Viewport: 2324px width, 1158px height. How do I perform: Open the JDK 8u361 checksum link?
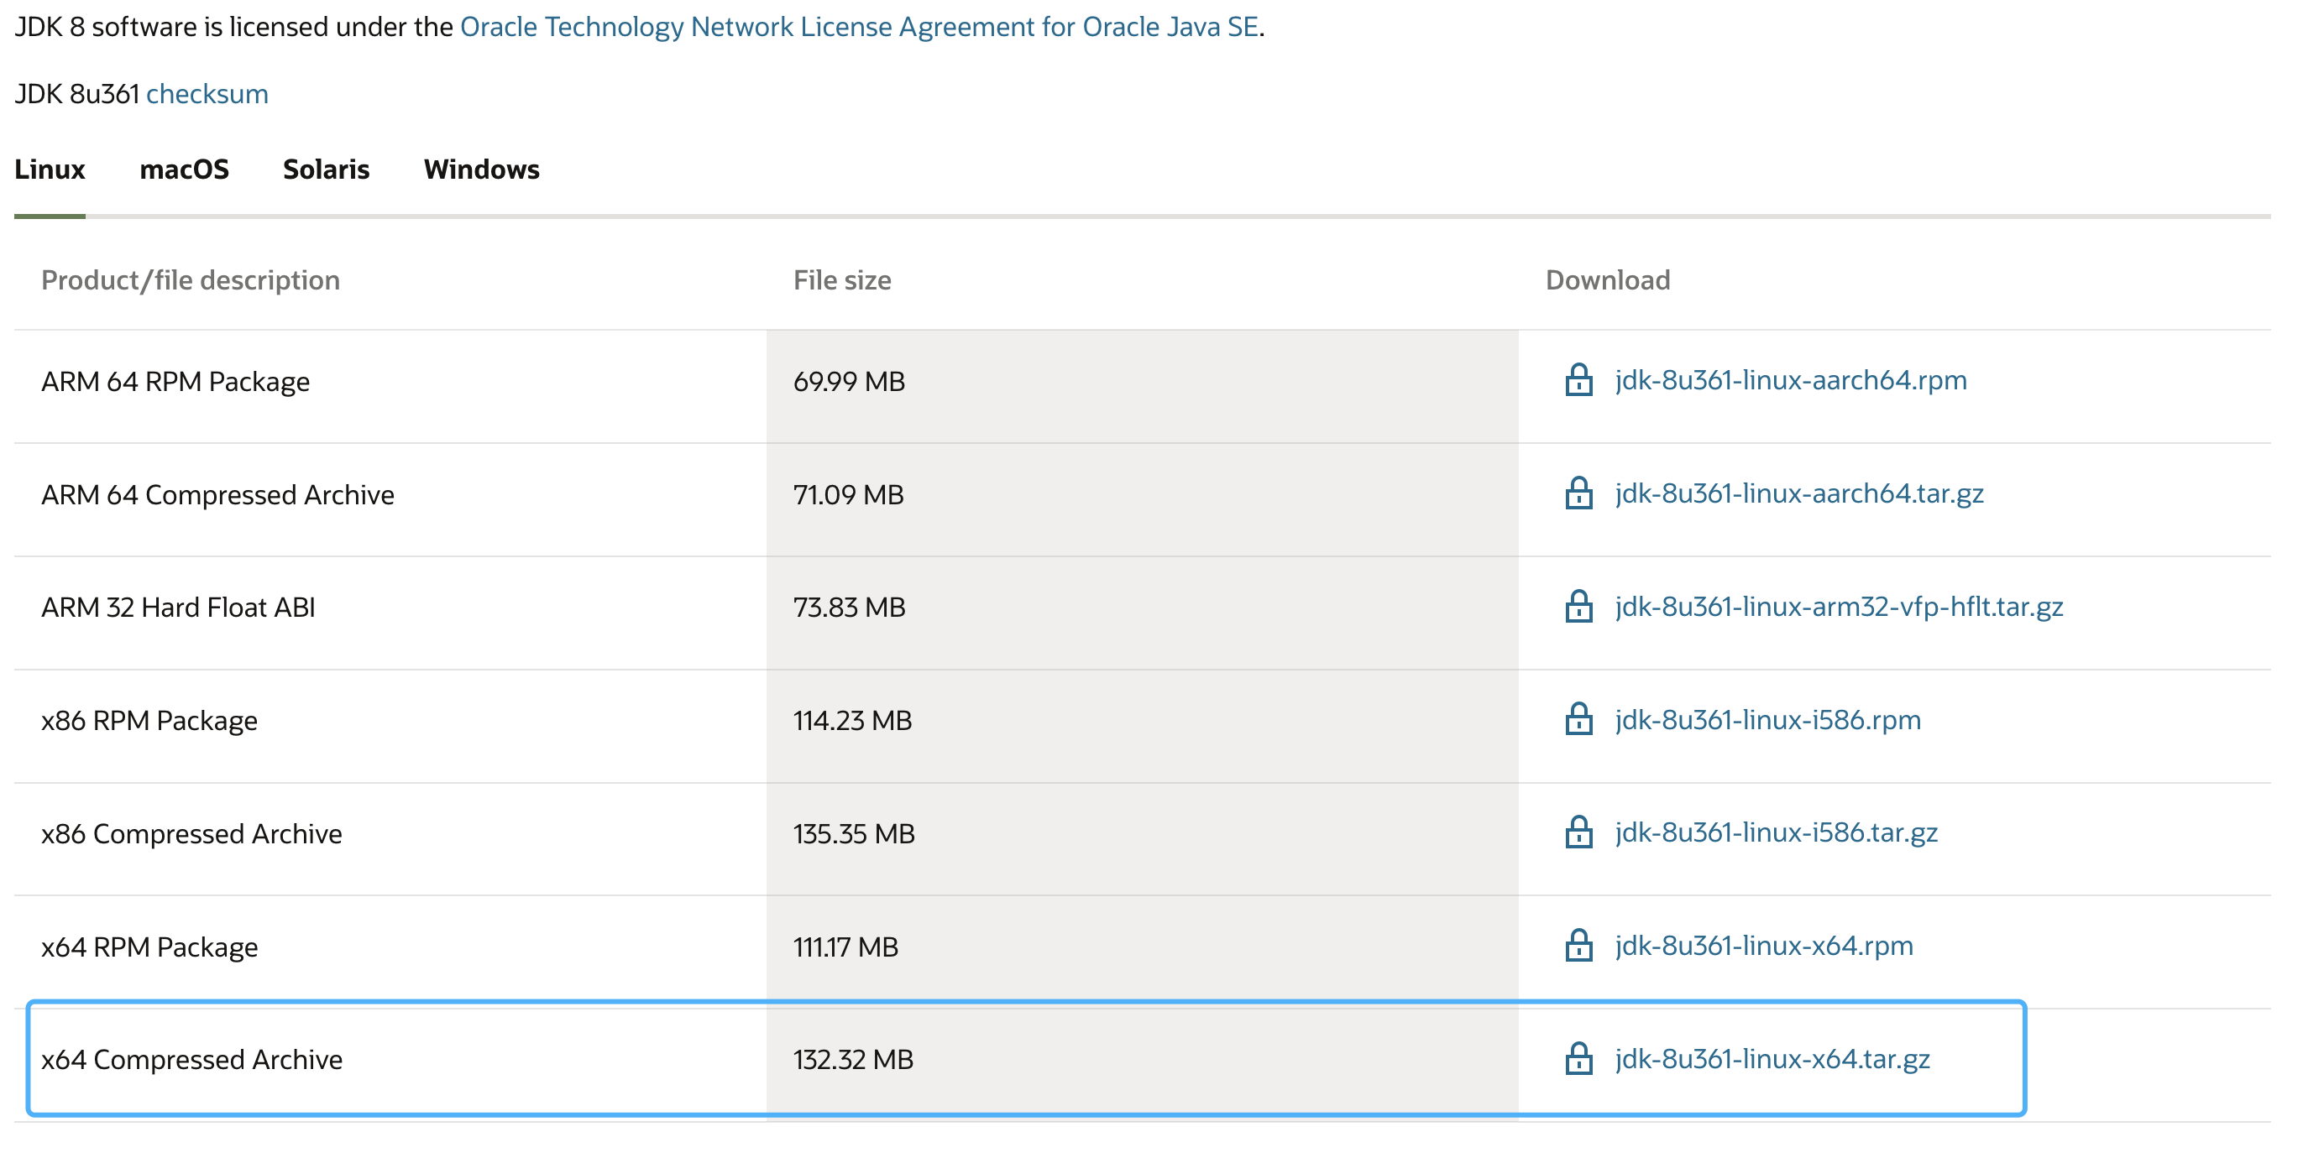[207, 94]
